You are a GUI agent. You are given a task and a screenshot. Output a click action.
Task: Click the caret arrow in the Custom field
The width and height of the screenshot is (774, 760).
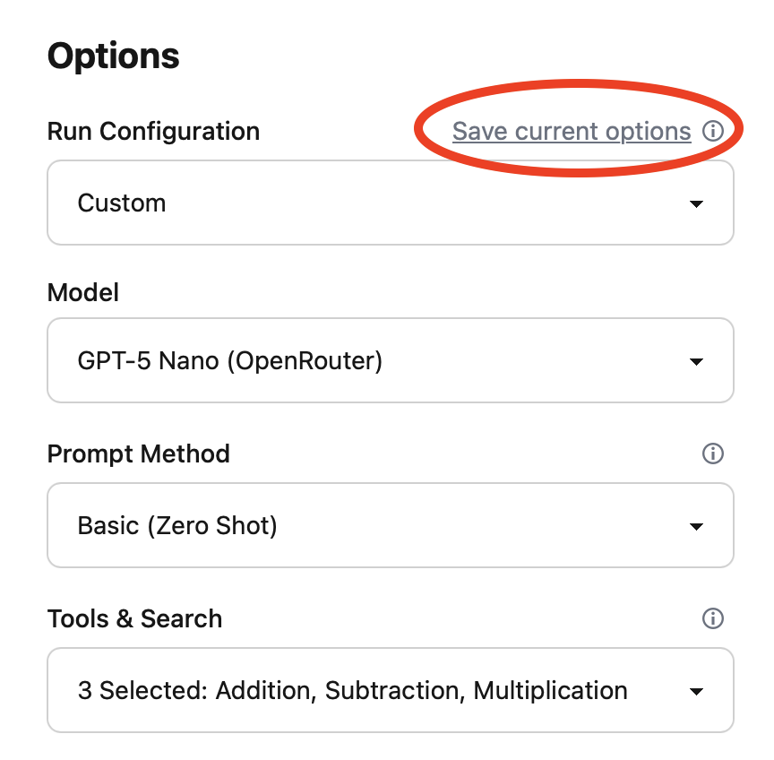click(696, 204)
